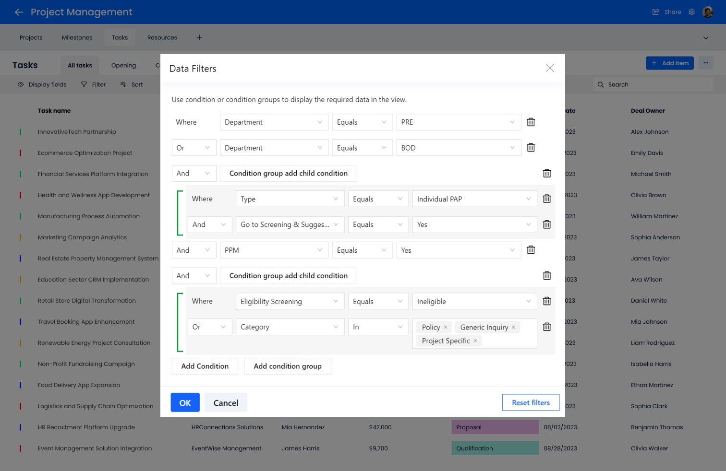Click the Qualification stage color badge
Screen dimensions: 726x471
(495, 448)
